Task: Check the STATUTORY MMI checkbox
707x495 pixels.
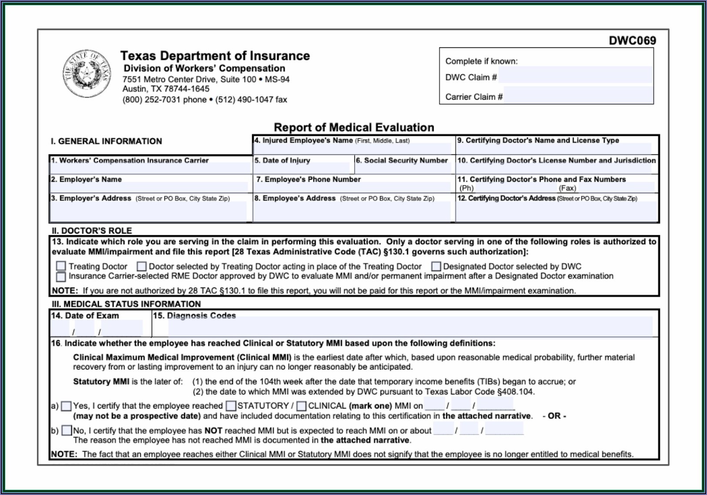Action: click(x=231, y=406)
